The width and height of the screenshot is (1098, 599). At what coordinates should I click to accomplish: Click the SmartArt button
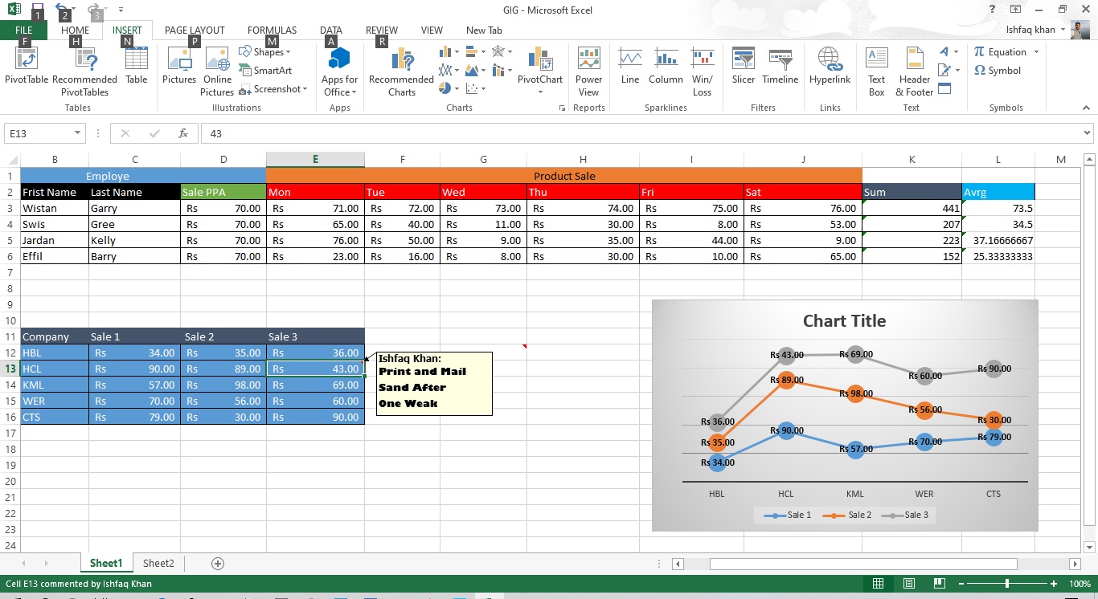266,71
